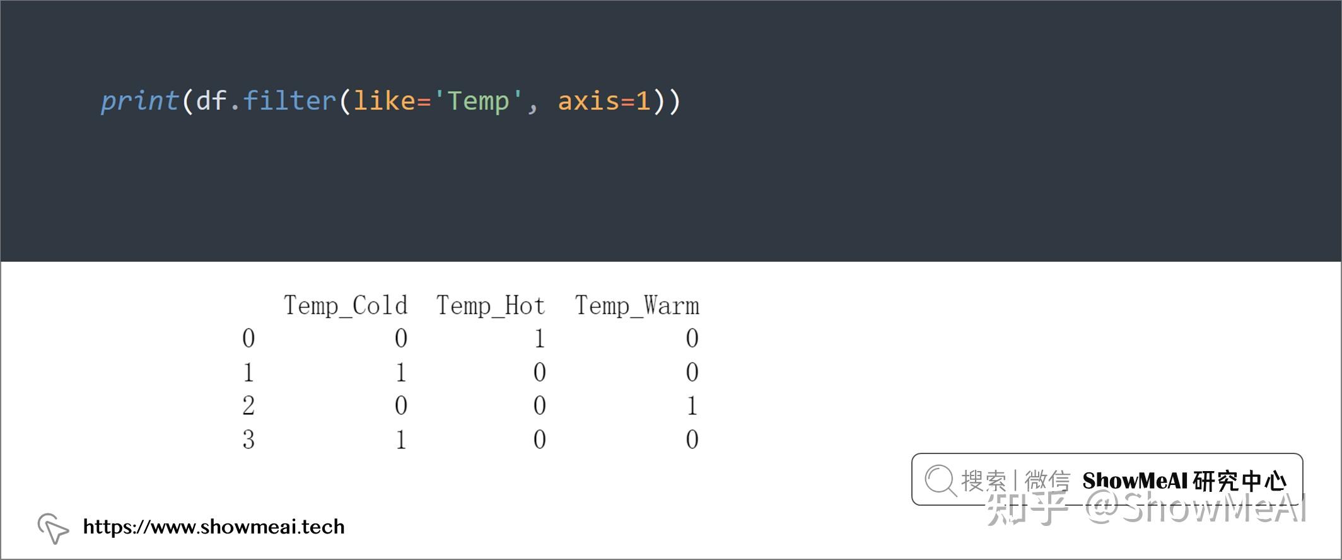Click Temp_Warm value 1 in row 2
The height and width of the screenshot is (560, 1342).
[x=692, y=405]
